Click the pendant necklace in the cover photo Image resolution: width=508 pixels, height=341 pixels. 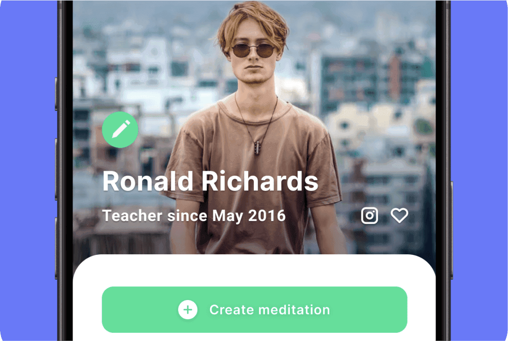pyautogui.click(x=257, y=147)
